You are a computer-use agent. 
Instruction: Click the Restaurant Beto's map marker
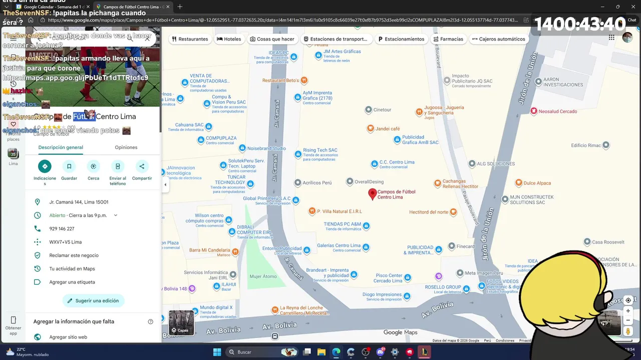click(304, 80)
